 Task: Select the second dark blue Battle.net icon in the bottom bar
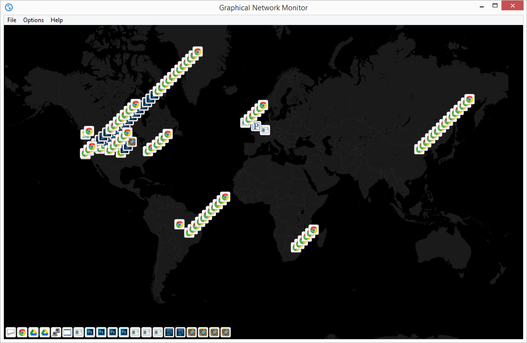pos(180,333)
